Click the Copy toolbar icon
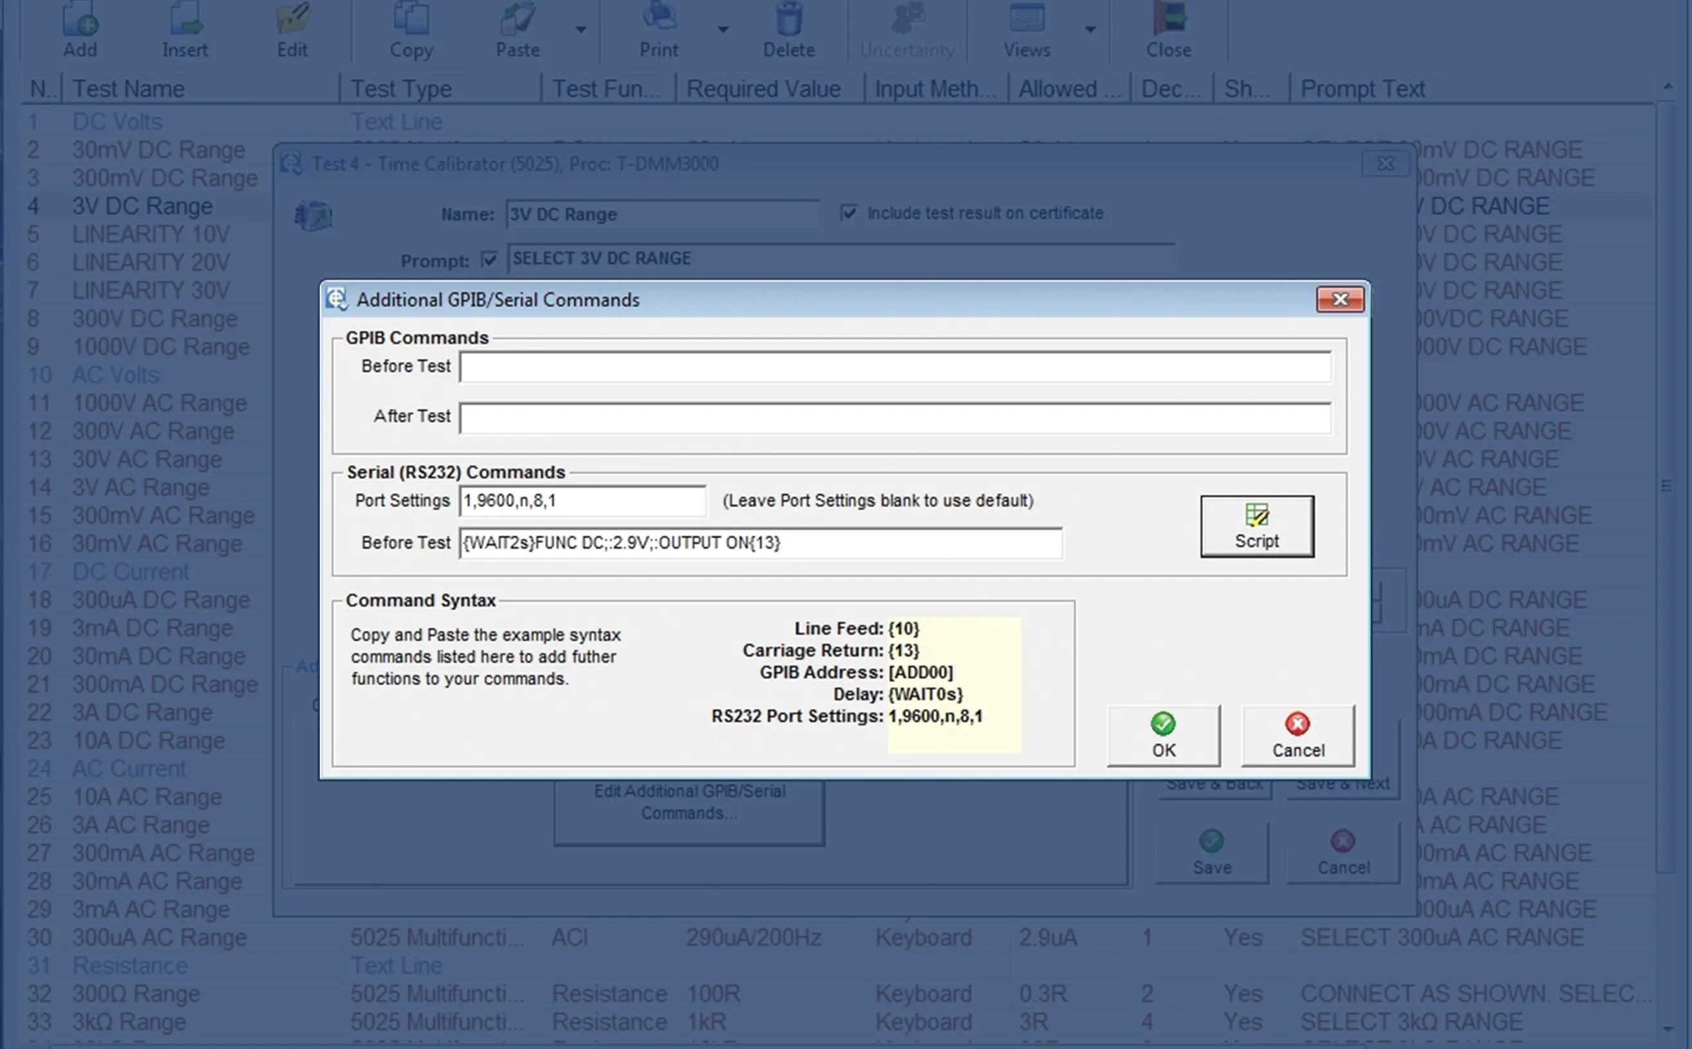Viewport: 1692px width, 1049px height. click(x=411, y=19)
